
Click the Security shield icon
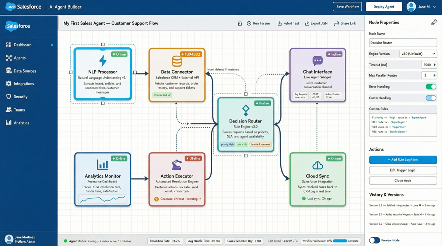tap(8, 97)
